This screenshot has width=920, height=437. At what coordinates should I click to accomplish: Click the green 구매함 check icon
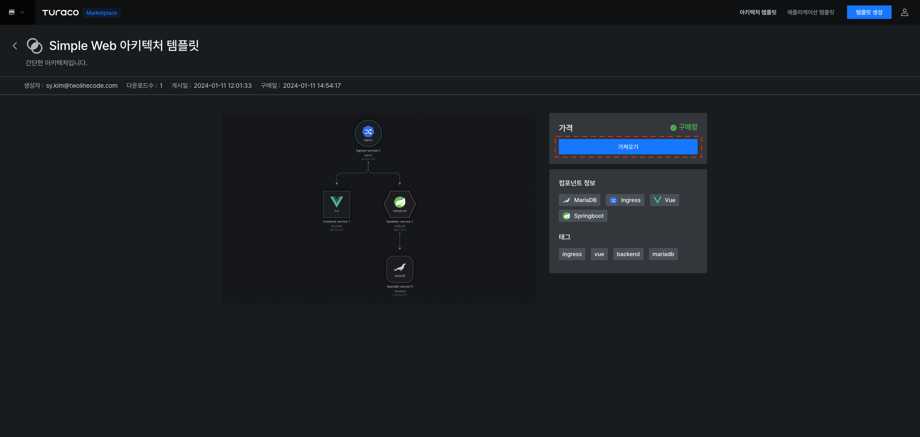[x=673, y=128]
